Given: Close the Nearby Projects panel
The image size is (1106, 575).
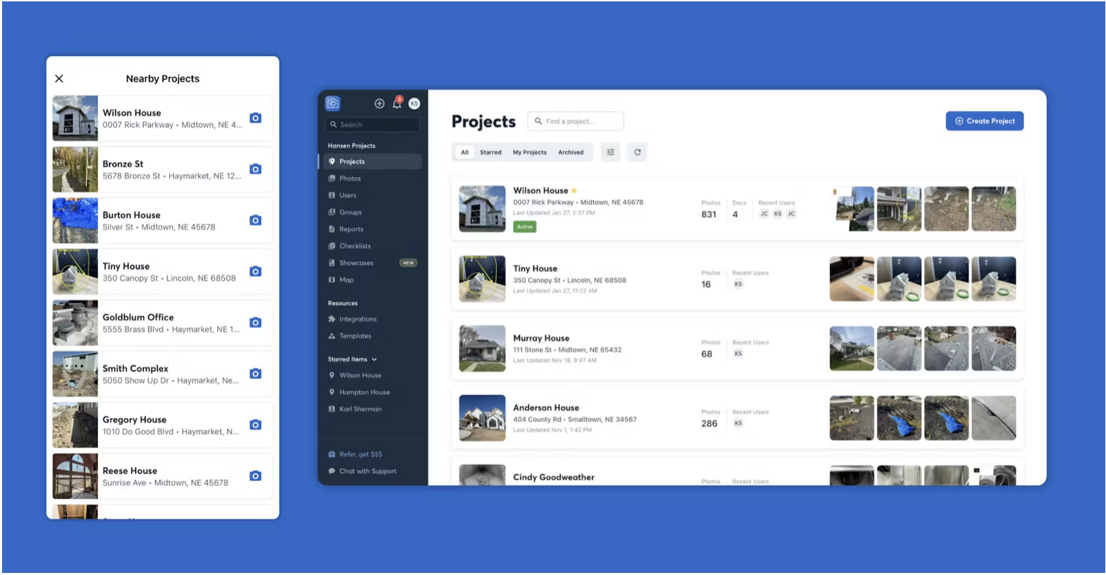Looking at the screenshot, I should (x=59, y=79).
